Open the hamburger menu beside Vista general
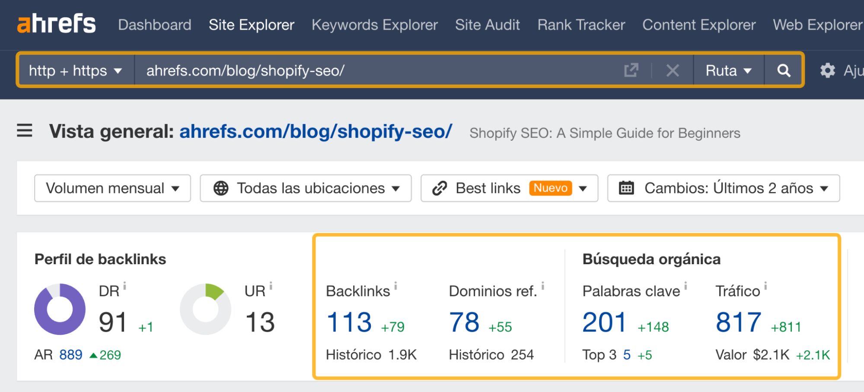This screenshot has height=392, width=864. [x=25, y=131]
